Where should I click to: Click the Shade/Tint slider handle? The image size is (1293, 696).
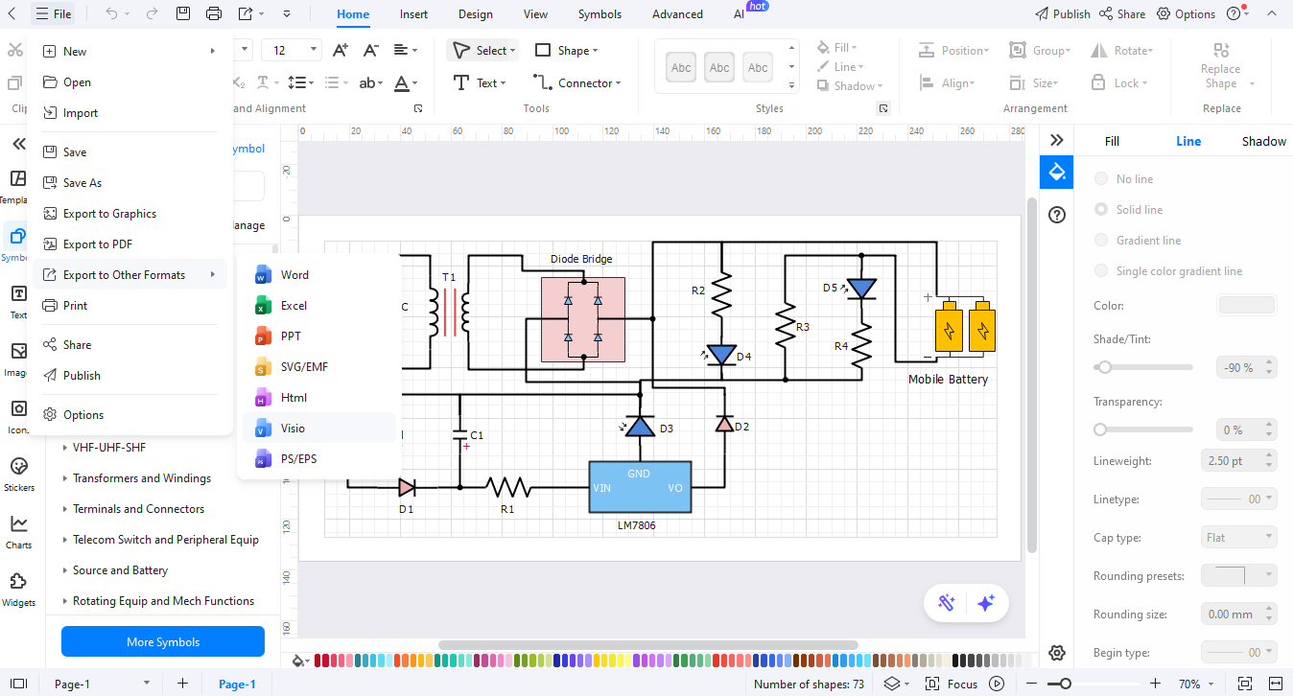click(1105, 367)
